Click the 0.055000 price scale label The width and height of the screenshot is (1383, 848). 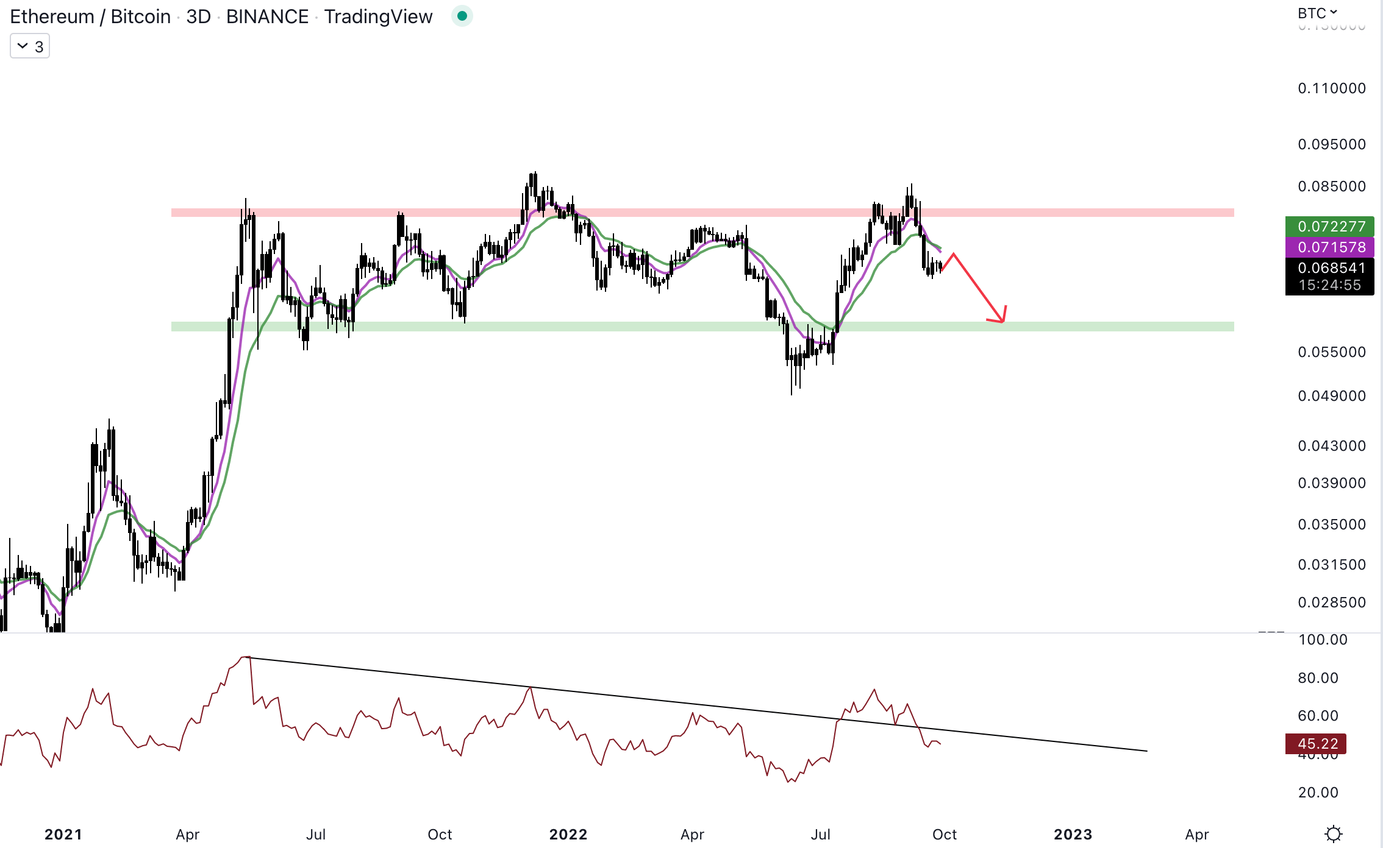[x=1331, y=352]
